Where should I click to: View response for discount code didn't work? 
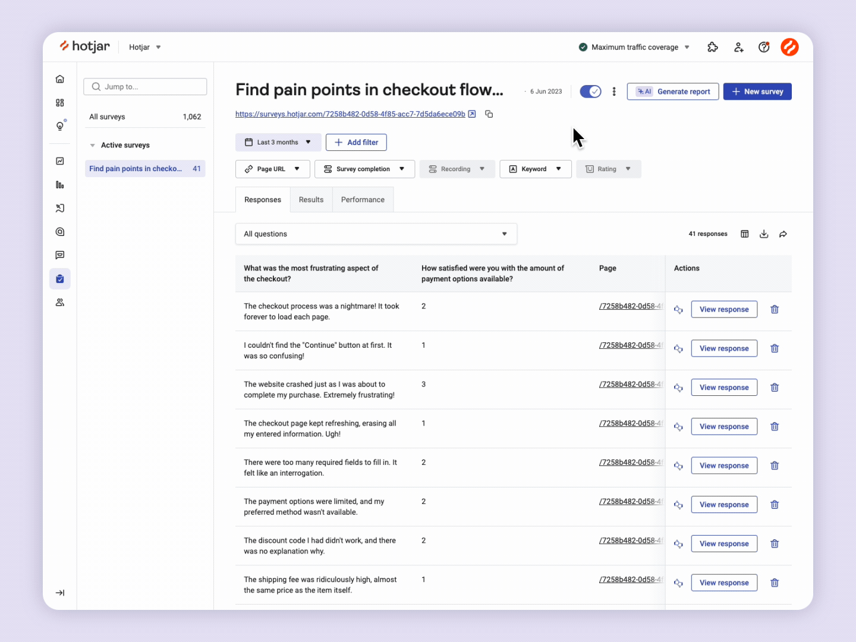pos(724,544)
